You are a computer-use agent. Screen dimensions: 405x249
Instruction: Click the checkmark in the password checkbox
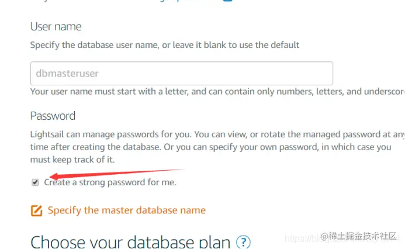click(x=35, y=182)
